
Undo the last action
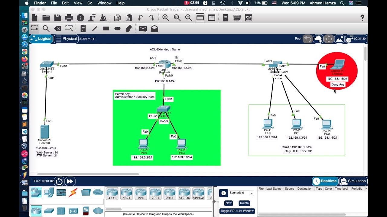click(x=140, y=18)
